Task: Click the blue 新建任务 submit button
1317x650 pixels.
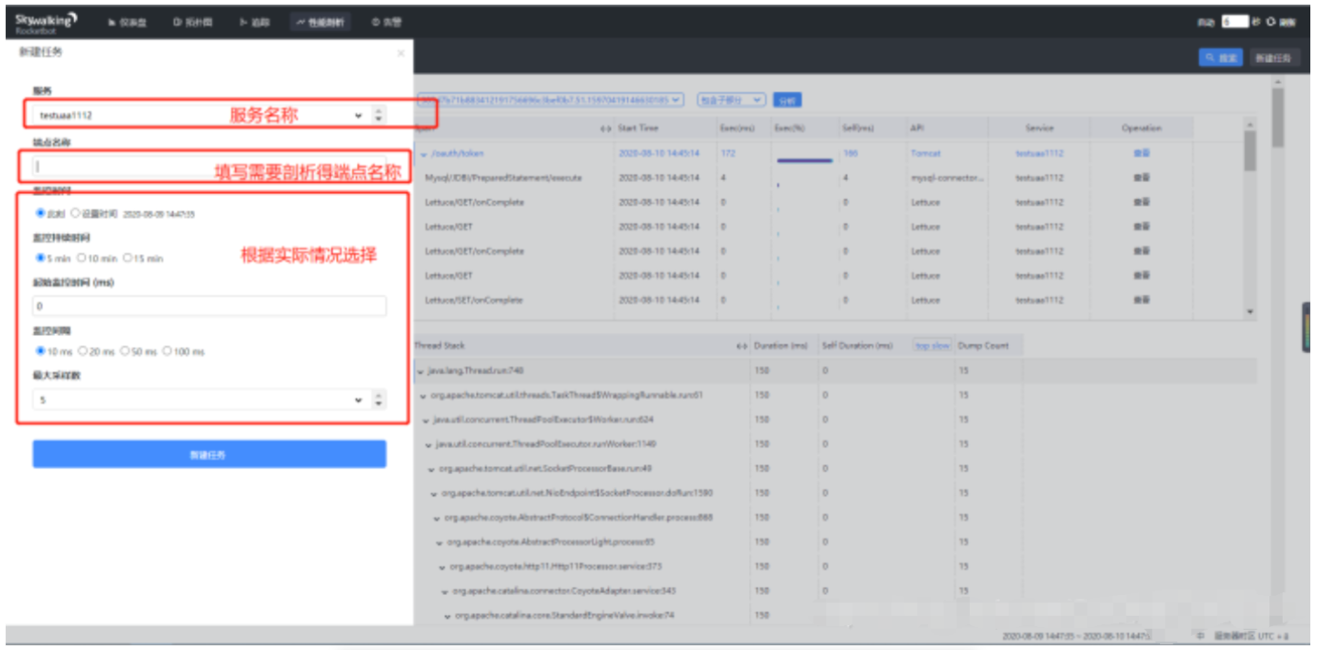Action: coord(209,454)
